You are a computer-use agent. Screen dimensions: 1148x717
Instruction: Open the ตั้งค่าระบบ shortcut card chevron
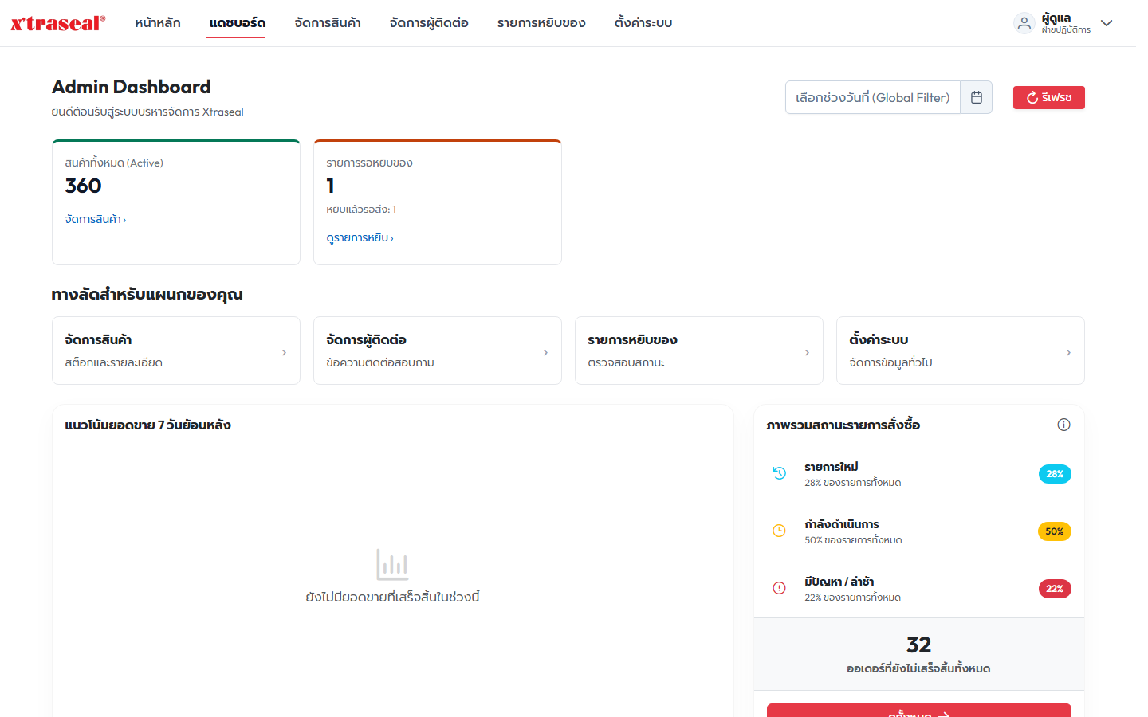pos(1068,352)
